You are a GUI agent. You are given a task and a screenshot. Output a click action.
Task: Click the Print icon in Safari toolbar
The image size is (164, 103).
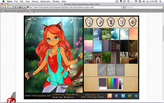[x=20, y=7]
